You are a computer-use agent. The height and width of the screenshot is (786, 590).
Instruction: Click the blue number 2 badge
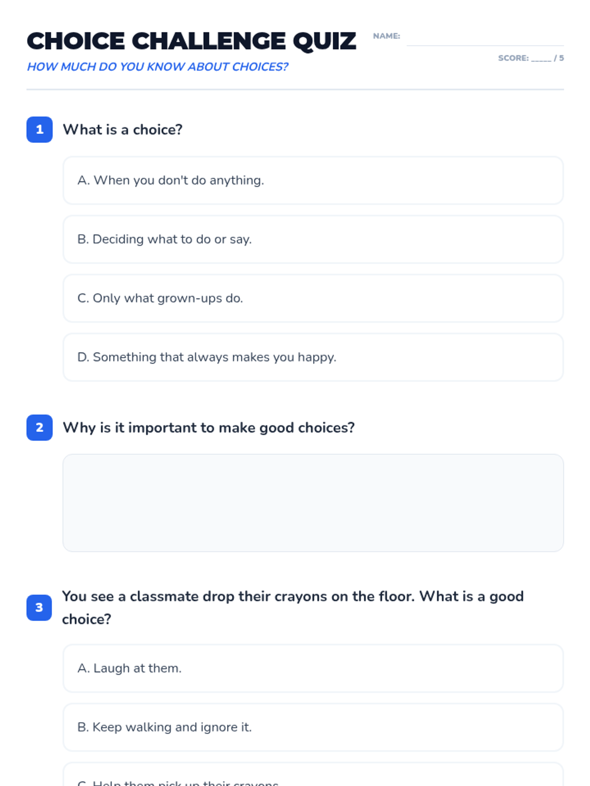(39, 427)
